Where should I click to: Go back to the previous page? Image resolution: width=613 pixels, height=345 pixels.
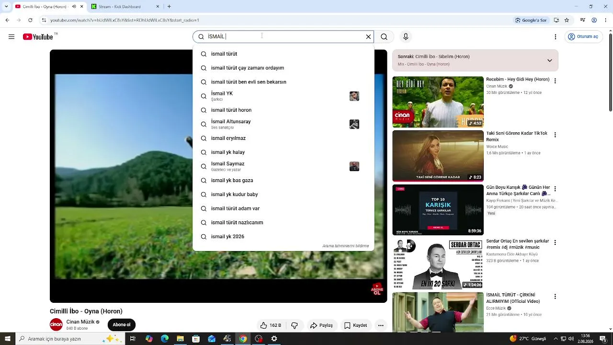[x=7, y=20]
